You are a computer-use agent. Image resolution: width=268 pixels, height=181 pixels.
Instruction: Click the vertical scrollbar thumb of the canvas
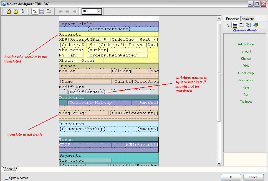(x=219, y=73)
